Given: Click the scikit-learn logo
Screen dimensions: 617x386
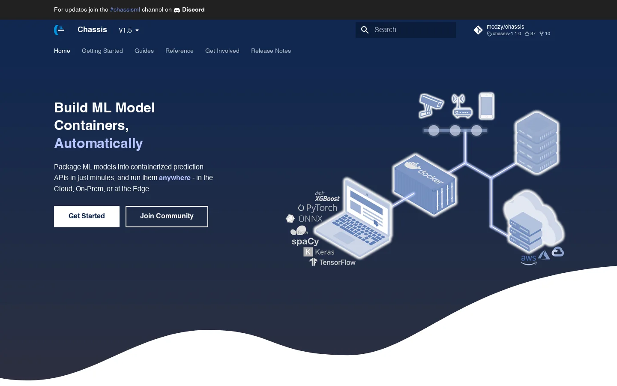Looking at the screenshot, I should (299, 231).
